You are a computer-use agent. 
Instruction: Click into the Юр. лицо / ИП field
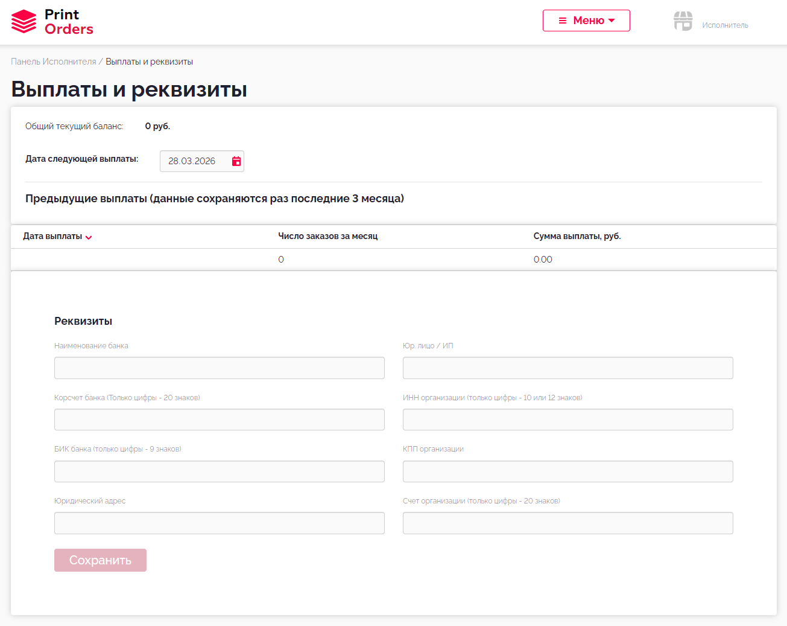coord(567,368)
